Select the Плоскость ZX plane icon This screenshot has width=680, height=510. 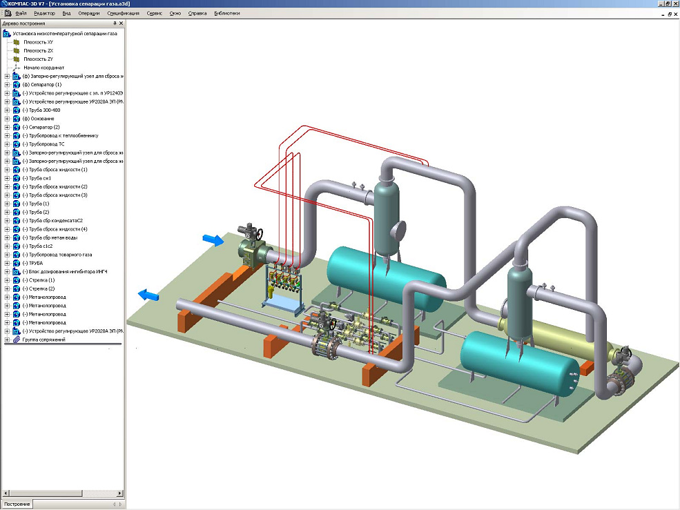pyautogui.click(x=17, y=50)
